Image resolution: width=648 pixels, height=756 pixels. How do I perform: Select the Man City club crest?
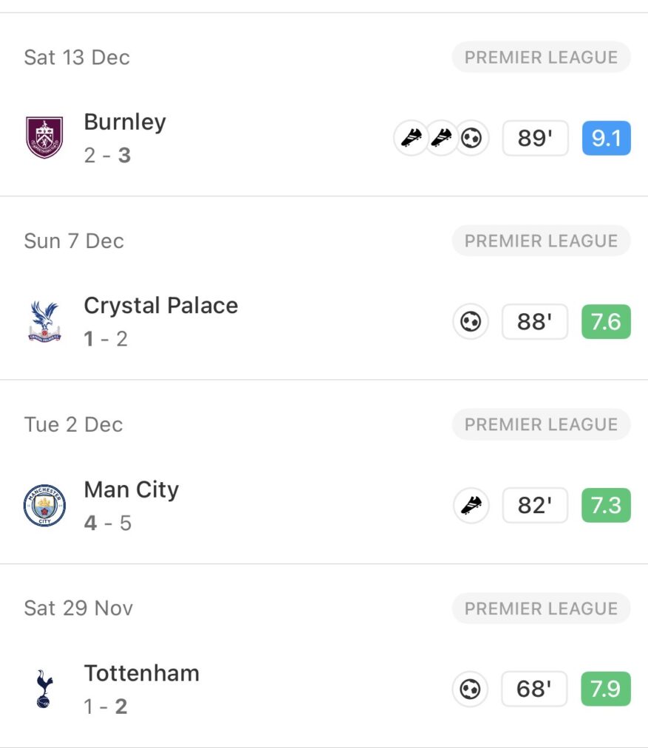(x=44, y=505)
